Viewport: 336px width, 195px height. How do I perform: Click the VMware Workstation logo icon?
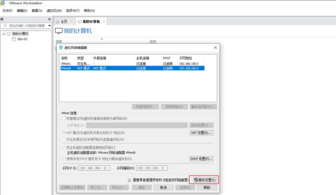tap(2, 3)
